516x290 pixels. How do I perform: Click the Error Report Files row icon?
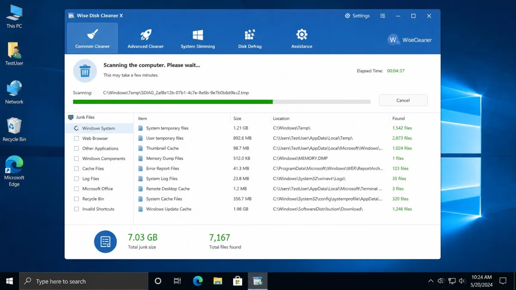point(141,168)
